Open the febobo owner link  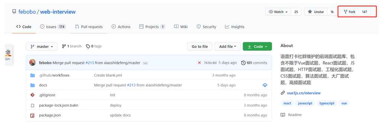coord(27,12)
